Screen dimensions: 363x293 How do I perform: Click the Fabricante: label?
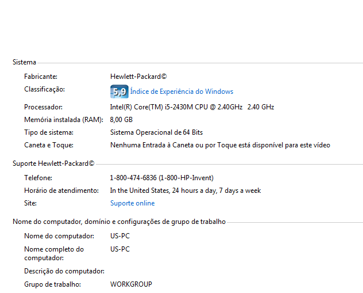pyautogui.click(x=41, y=77)
